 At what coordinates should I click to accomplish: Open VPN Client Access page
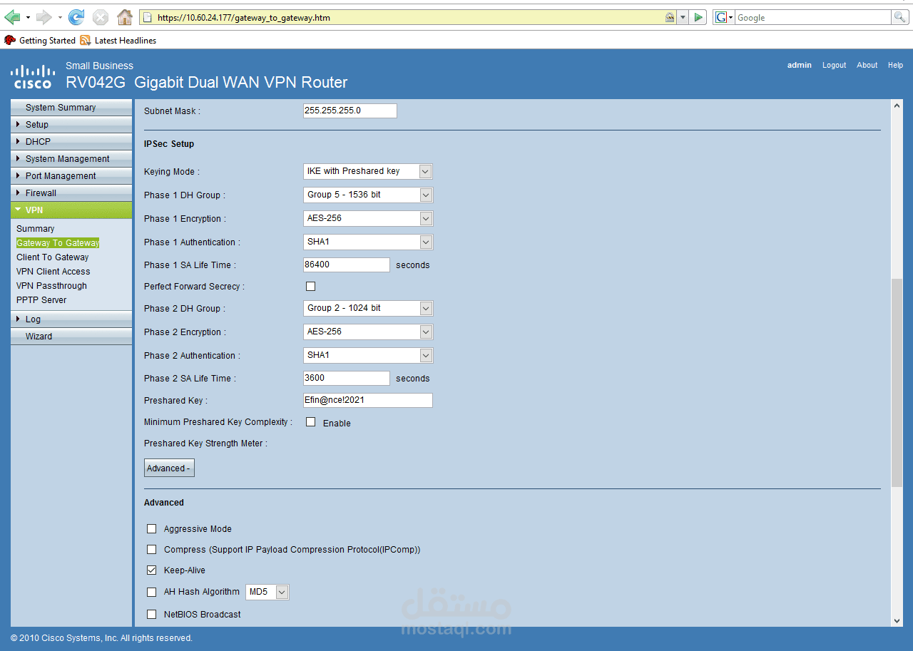click(53, 272)
